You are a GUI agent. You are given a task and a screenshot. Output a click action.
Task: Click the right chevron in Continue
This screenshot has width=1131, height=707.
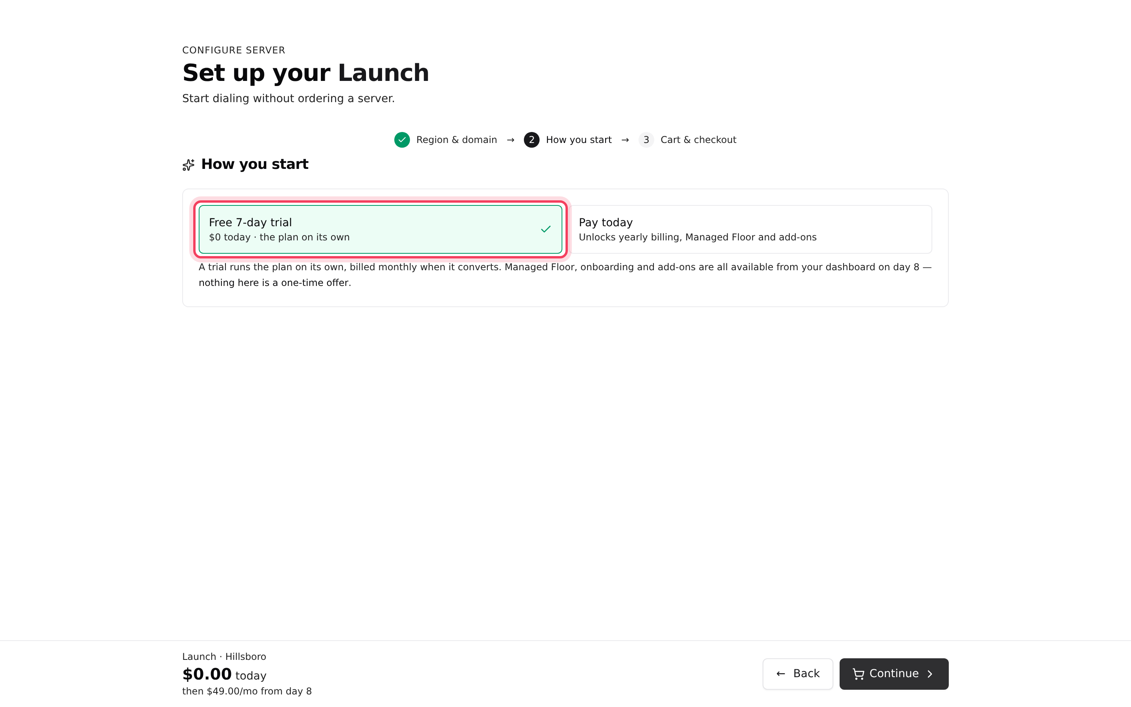[x=930, y=674]
